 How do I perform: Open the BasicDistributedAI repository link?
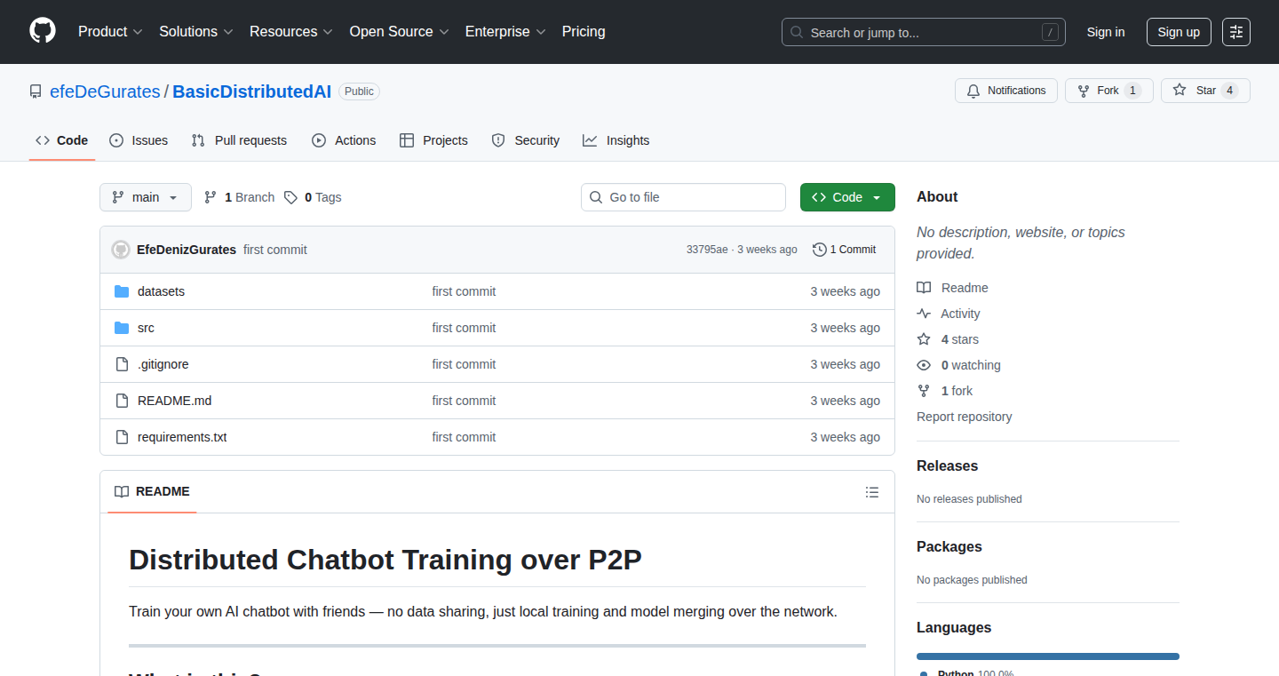pyautogui.click(x=251, y=91)
